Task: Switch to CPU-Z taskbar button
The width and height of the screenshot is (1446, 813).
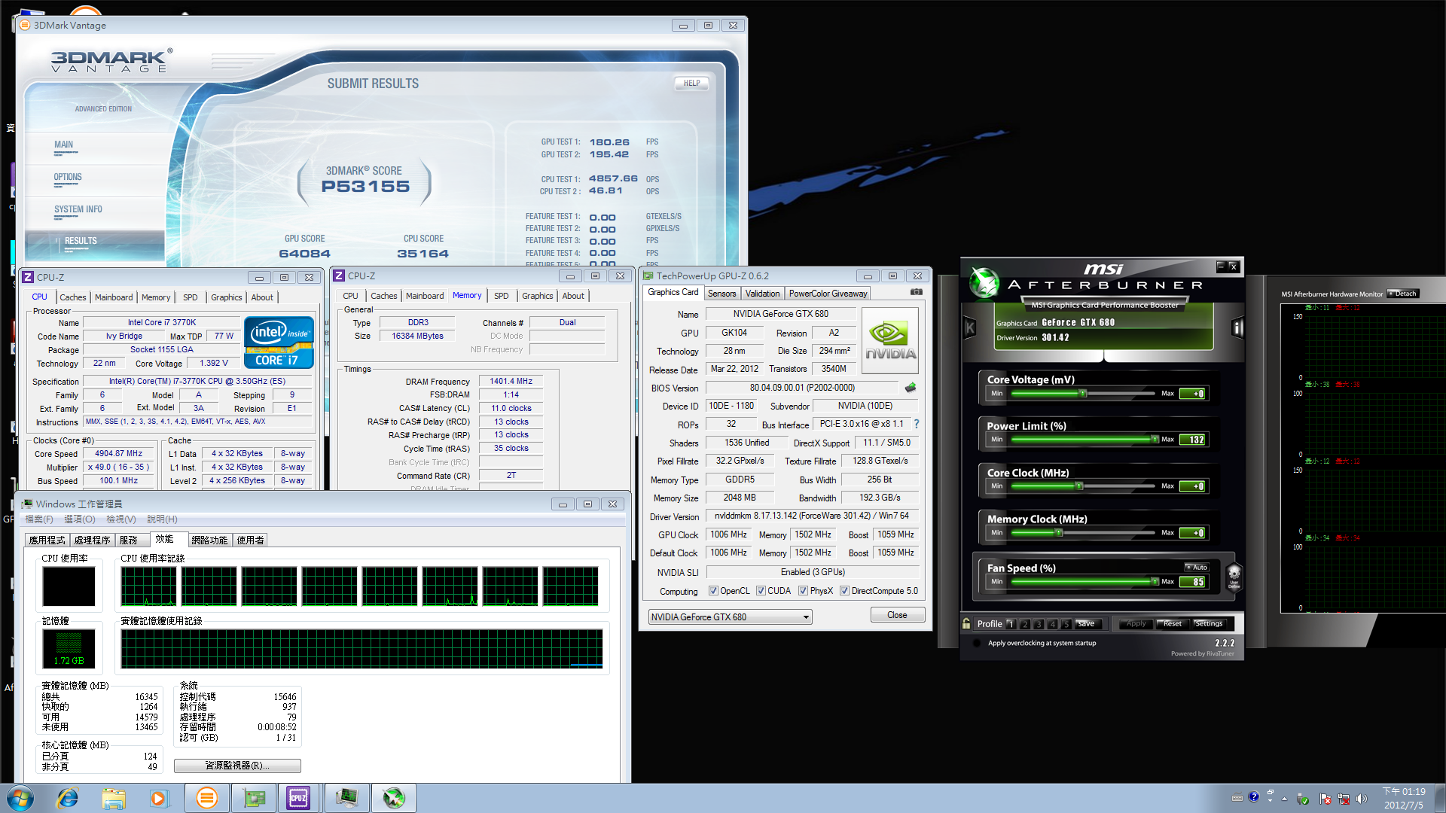Action: tap(299, 798)
